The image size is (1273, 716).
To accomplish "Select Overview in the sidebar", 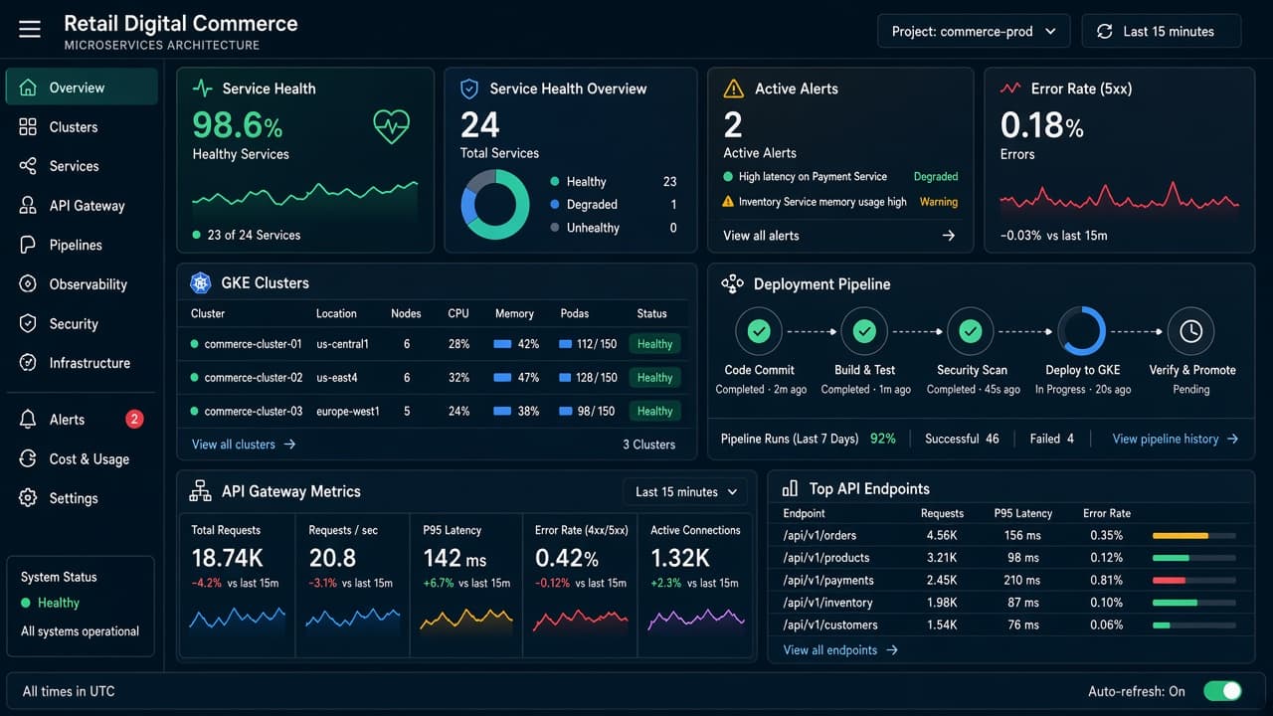I will pyautogui.click(x=82, y=88).
